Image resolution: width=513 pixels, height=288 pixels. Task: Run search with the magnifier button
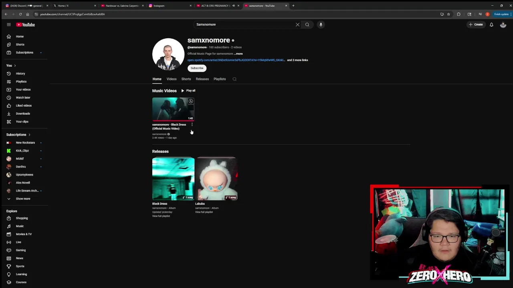307,24
